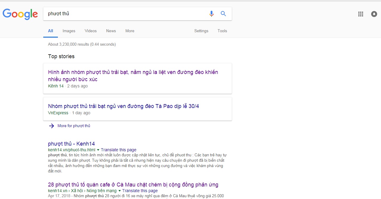The image size is (381, 199).
Task: Open the More search categories menu
Action: pos(130,31)
